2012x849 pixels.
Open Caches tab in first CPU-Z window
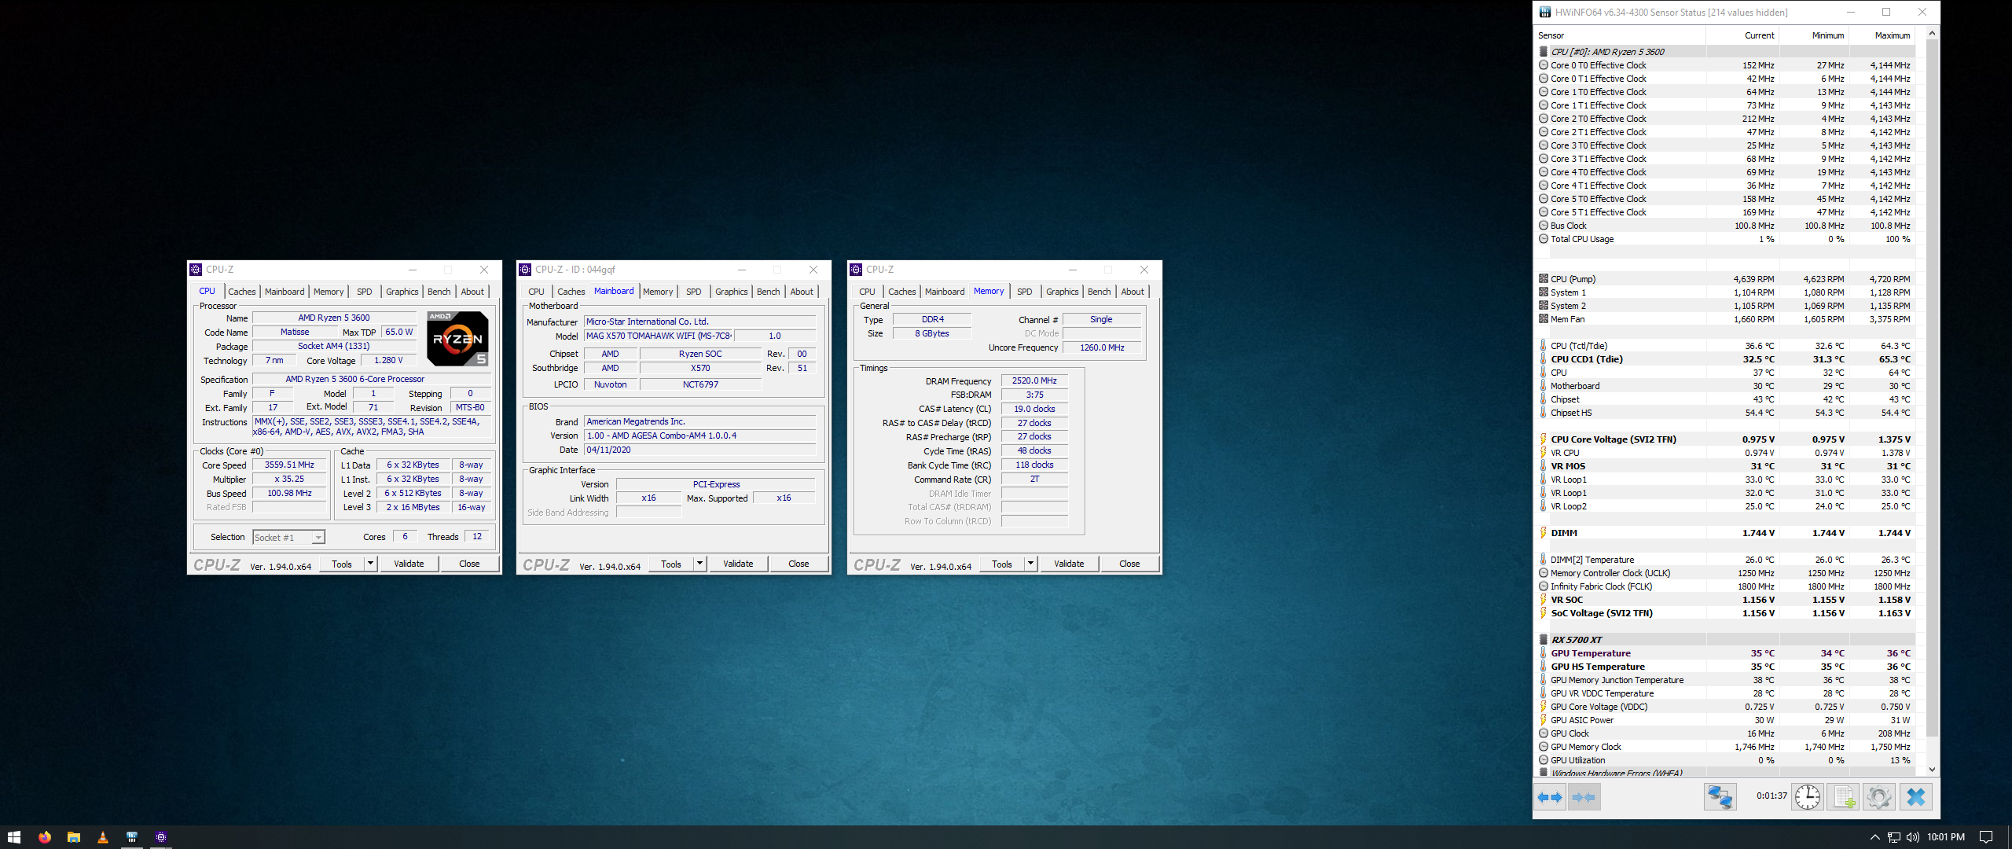tap(242, 292)
